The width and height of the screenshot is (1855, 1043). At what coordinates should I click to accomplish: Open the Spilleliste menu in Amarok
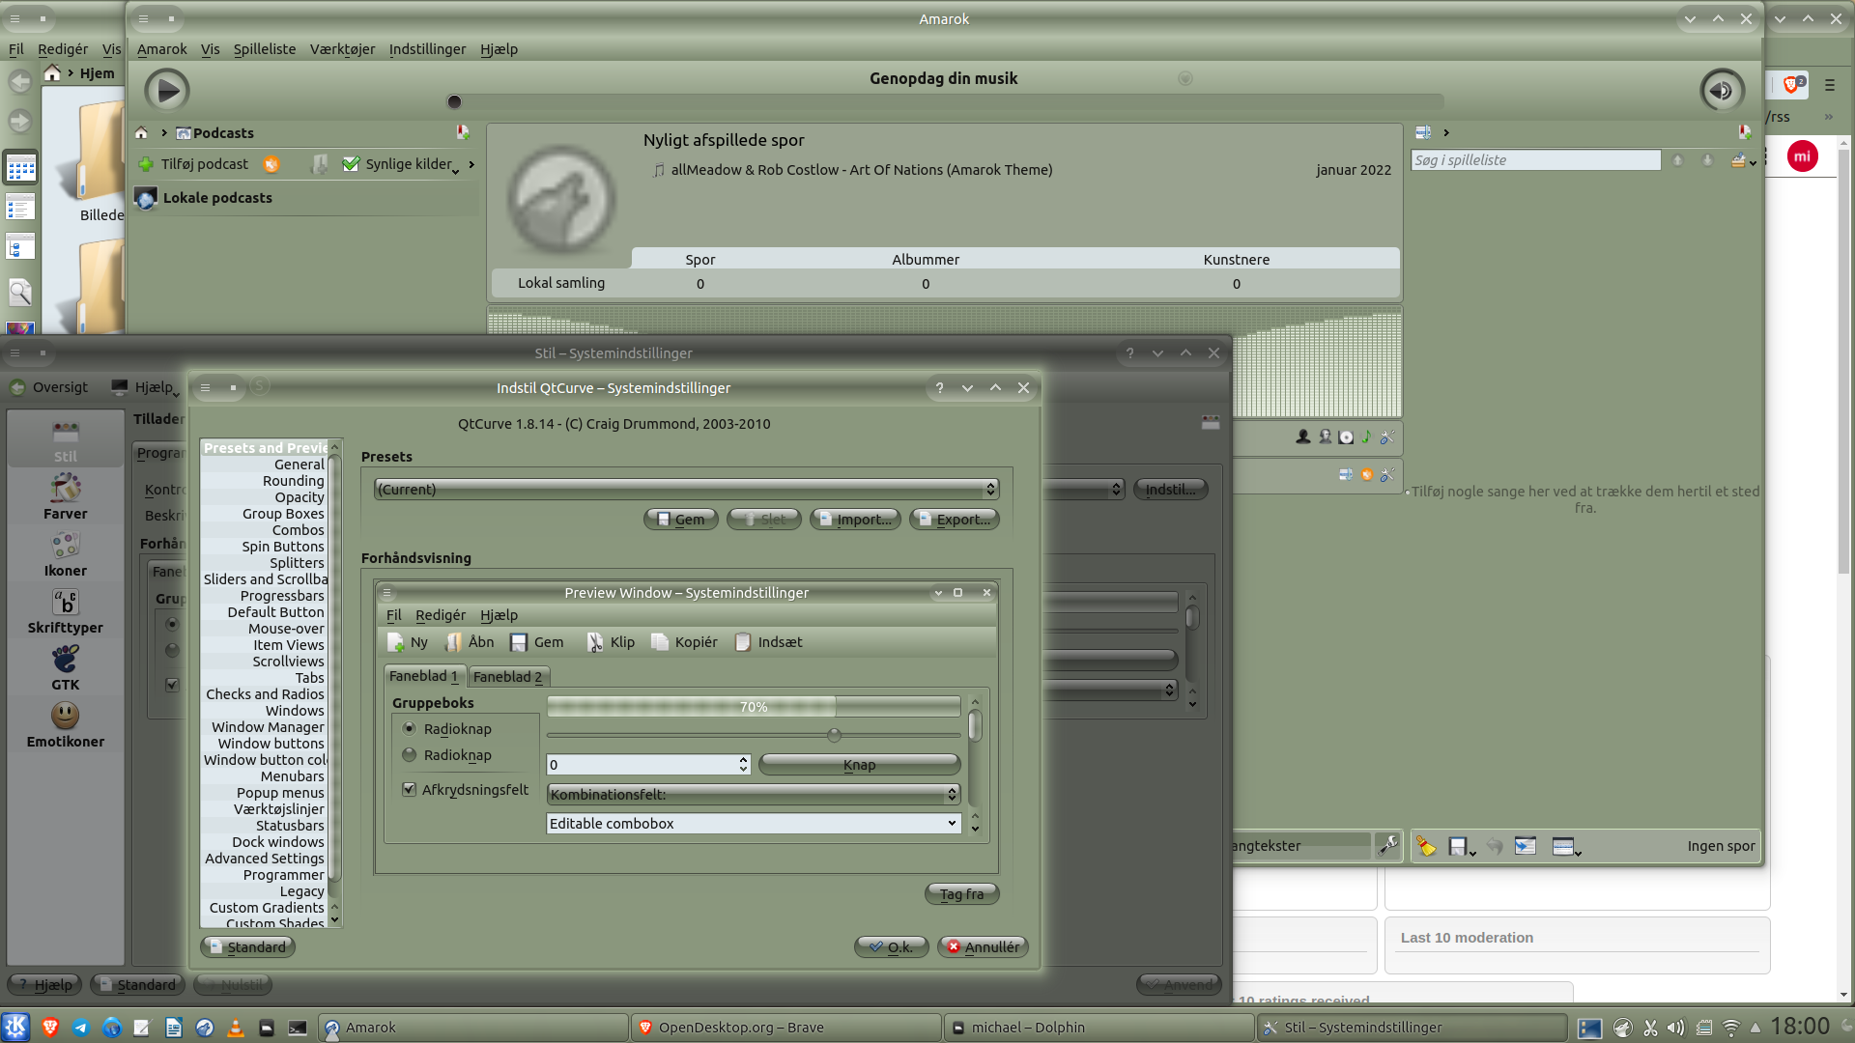click(x=265, y=49)
